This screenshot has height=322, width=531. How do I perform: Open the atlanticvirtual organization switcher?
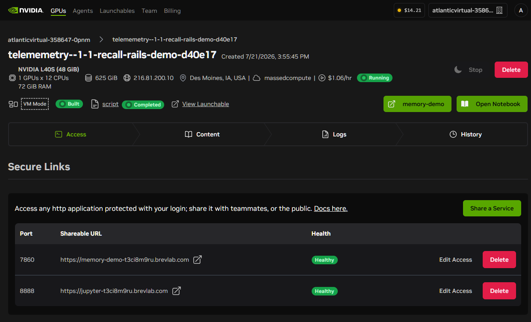468,10
